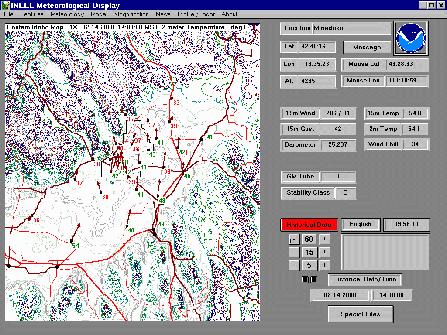Image resolution: width=447 pixels, height=335 pixels.
Task: Open the Profiler/Sodar menu
Action: (196, 14)
